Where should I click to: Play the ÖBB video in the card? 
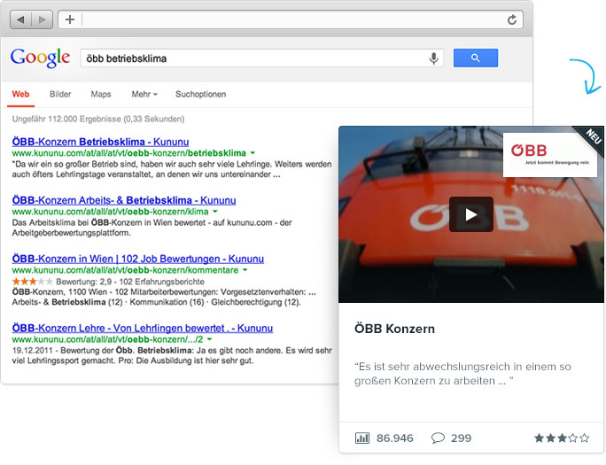pyautogui.click(x=471, y=214)
